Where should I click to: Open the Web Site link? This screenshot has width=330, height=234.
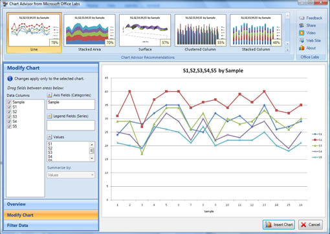(x=314, y=40)
